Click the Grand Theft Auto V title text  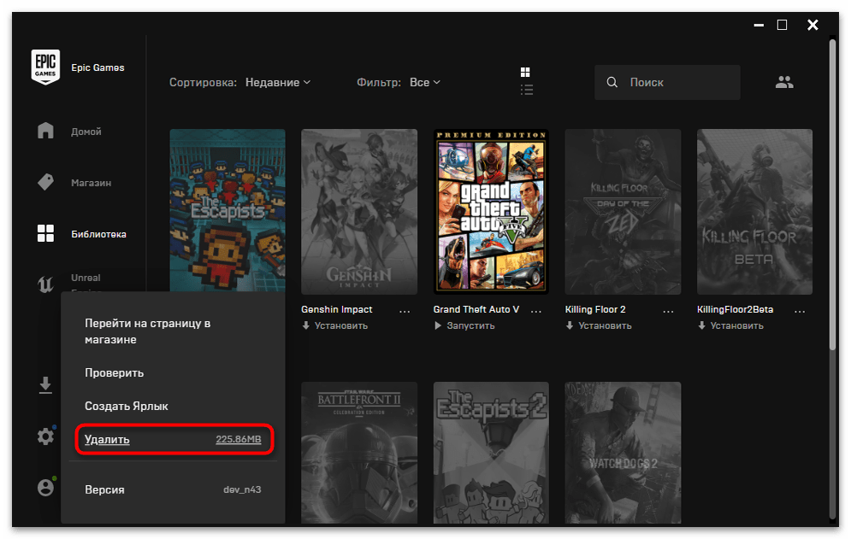pos(476,309)
